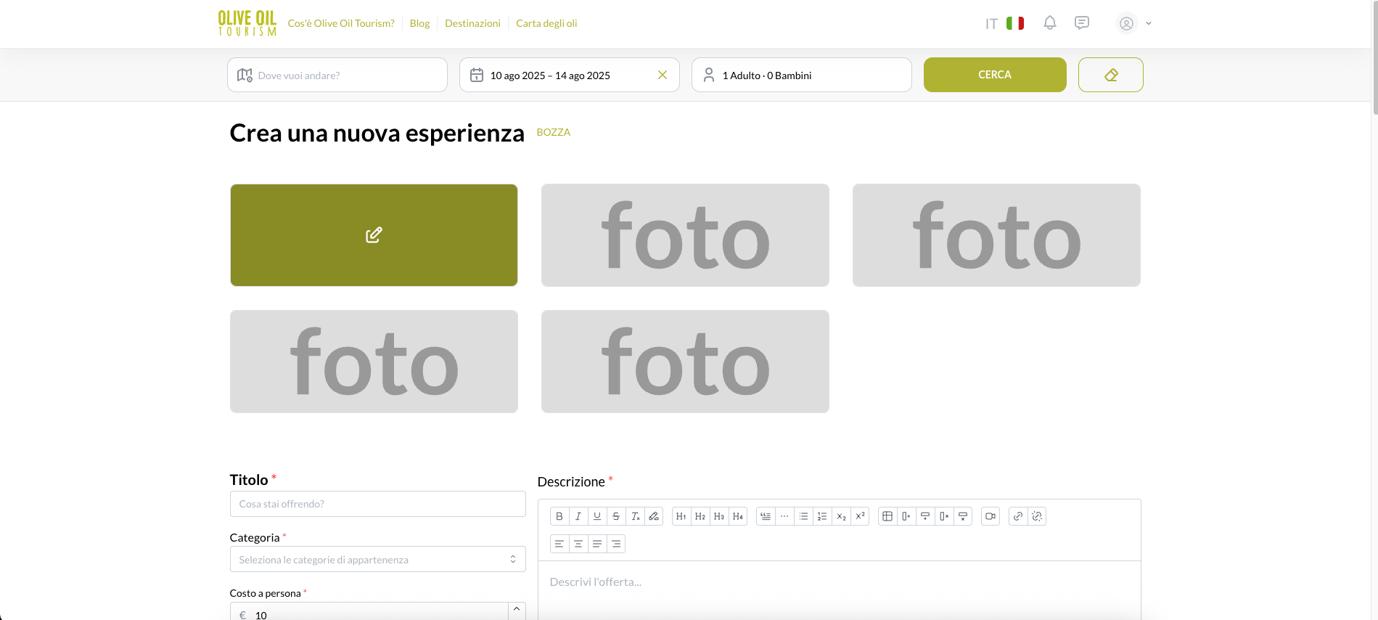Add a hyperlink with the link icon

click(x=1018, y=516)
